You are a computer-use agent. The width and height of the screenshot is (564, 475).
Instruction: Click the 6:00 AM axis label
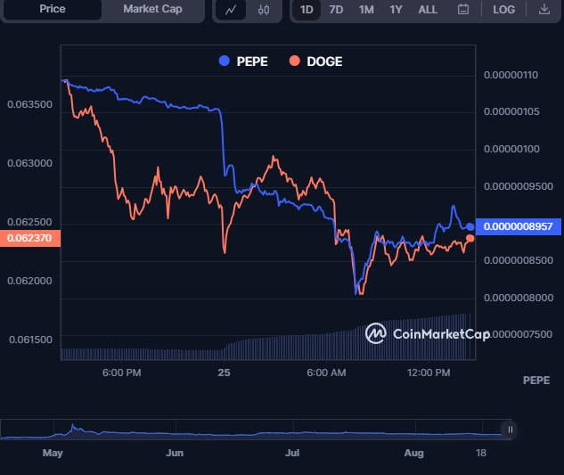coord(326,373)
